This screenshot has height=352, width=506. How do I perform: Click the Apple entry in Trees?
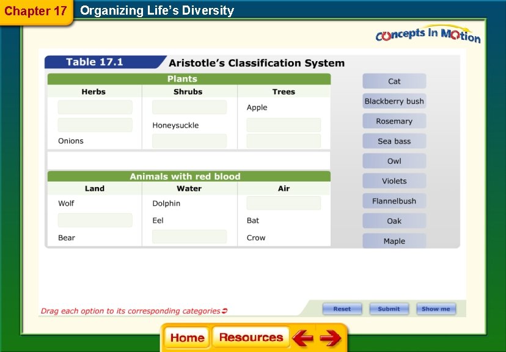(257, 108)
